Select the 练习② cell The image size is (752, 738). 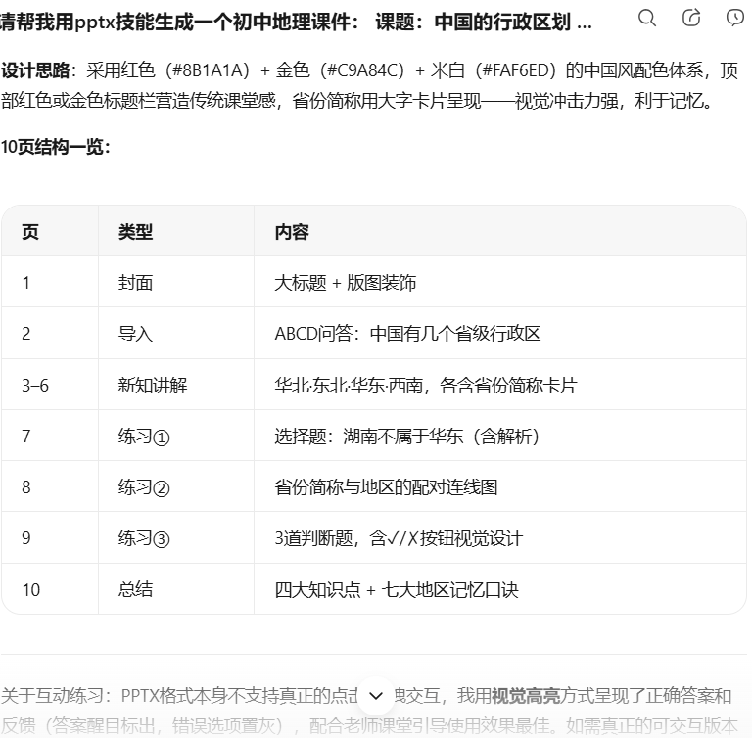pyautogui.click(x=176, y=486)
